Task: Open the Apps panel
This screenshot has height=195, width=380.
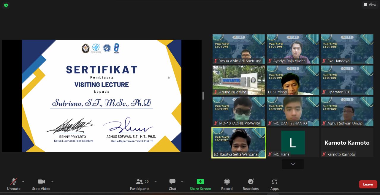Action: (274, 184)
